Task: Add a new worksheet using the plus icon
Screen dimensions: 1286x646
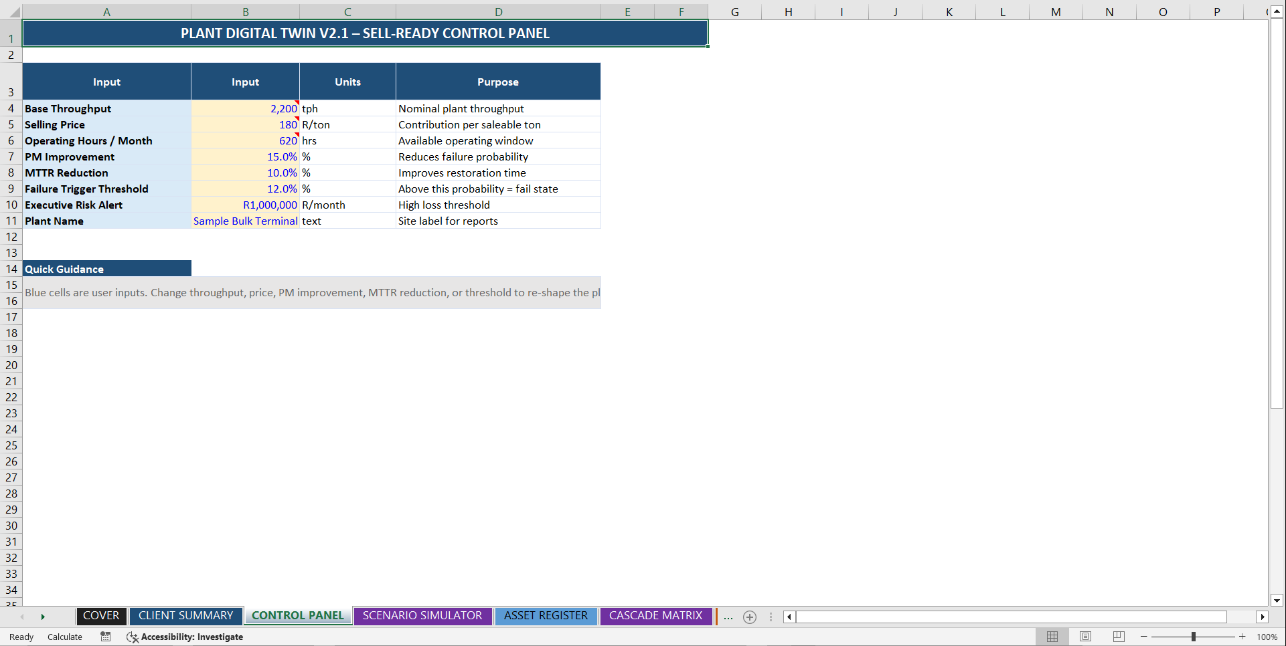Action: pyautogui.click(x=749, y=617)
